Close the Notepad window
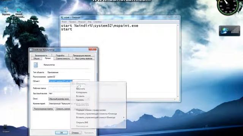Viewport: 243px width, 136px height. tap(175, 17)
